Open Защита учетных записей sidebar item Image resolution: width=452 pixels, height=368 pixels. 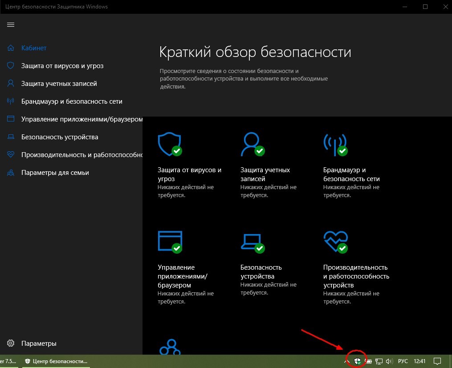(59, 84)
